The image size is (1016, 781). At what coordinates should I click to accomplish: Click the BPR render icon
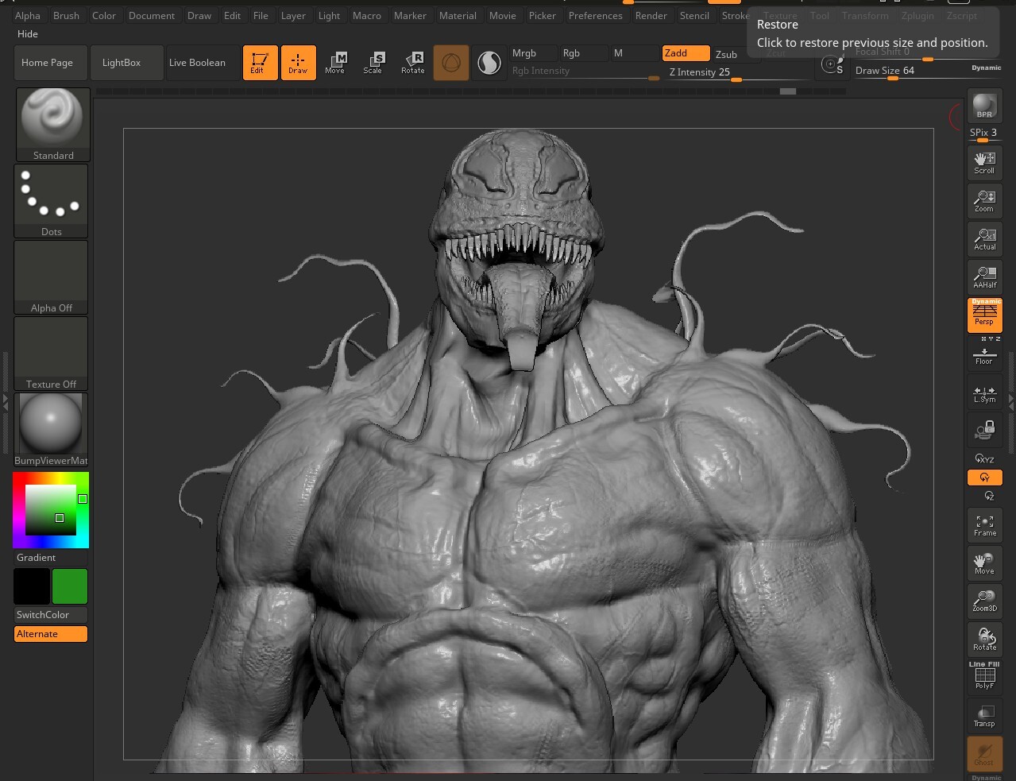point(984,106)
